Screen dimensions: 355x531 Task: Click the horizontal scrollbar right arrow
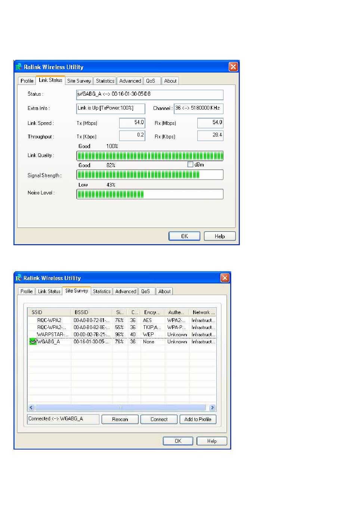[x=213, y=408]
